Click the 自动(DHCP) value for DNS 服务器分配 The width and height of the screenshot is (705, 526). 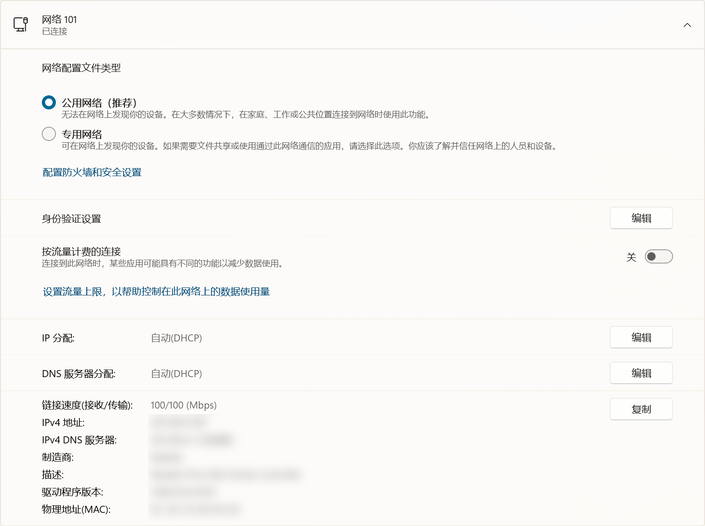pyautogui.click(x=176, y=373)
